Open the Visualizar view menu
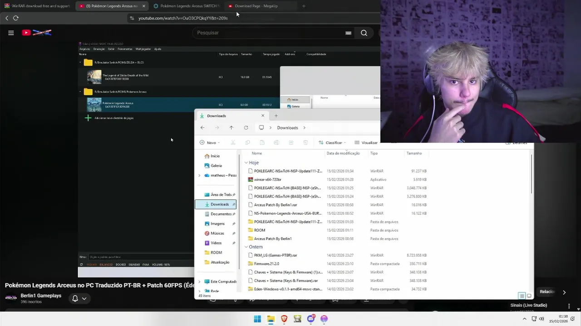The height and width of the screenshot is (326, 581). (366, 143)
